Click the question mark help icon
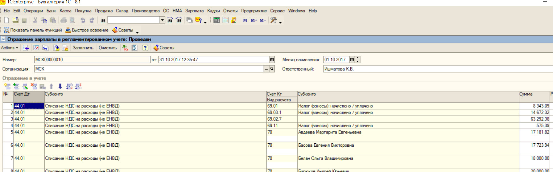The image size is (553, 172). click(x=145, y=48)
